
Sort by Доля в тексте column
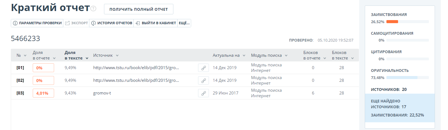click(x=87, y=58)
